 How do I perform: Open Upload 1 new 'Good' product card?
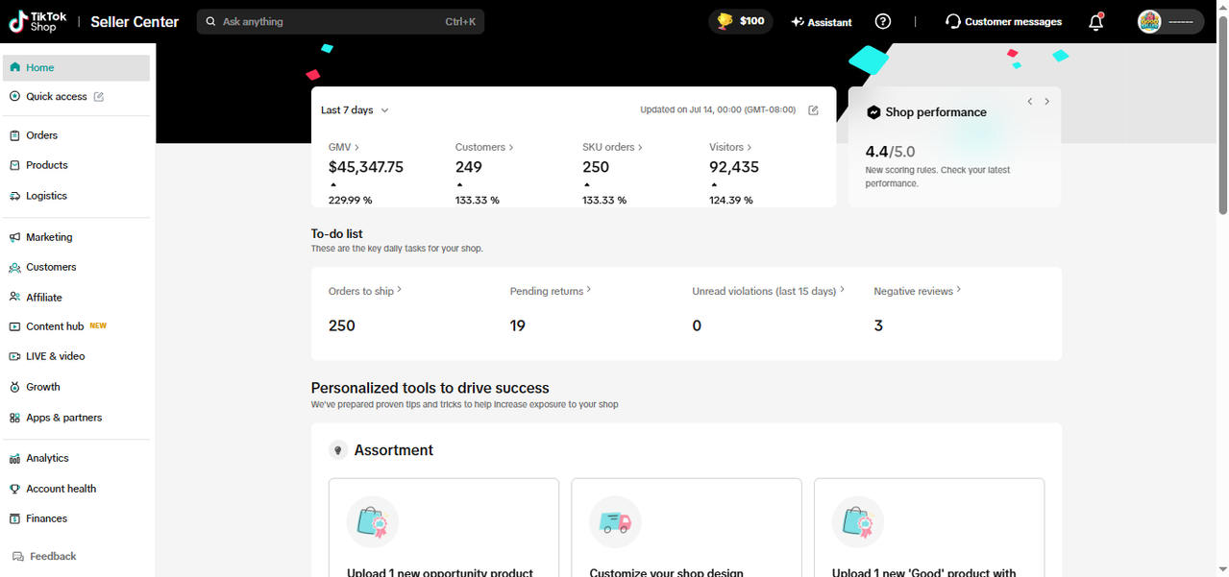(x=929, y=528)
